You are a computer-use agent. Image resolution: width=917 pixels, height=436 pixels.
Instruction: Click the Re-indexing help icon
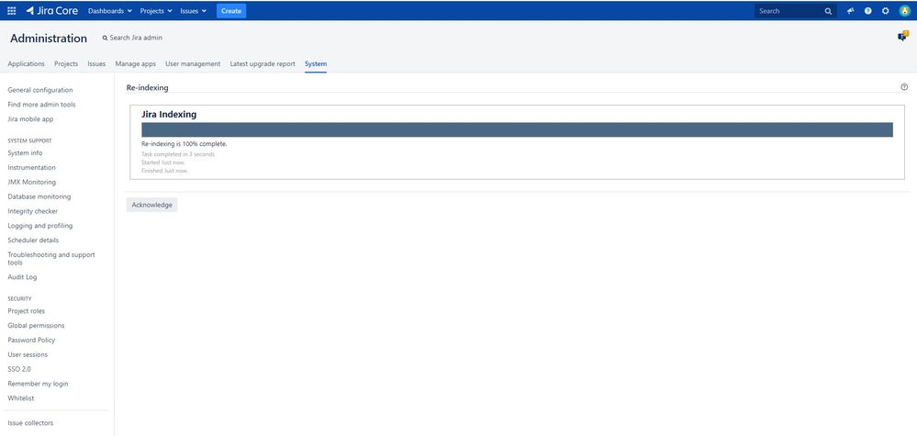[x=904, y=87]
